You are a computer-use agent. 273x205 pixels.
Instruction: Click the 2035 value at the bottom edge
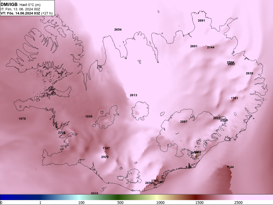click(94, 193)
